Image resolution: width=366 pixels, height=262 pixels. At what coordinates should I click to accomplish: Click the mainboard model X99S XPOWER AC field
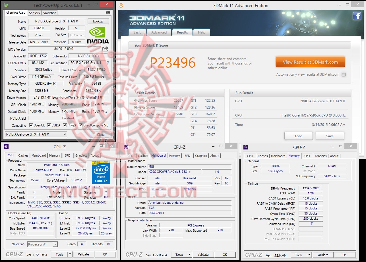(x=174, y=172)
